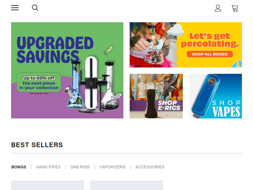The height and width of the screenshot is (190, 253).
Task: Click the Shop All Bongs button
Action: click(x=210, y=54)
